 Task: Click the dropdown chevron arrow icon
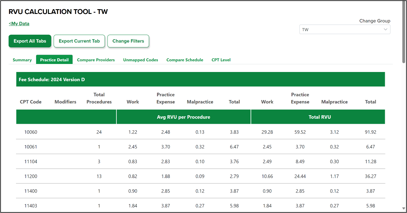[x=385, y=30]
